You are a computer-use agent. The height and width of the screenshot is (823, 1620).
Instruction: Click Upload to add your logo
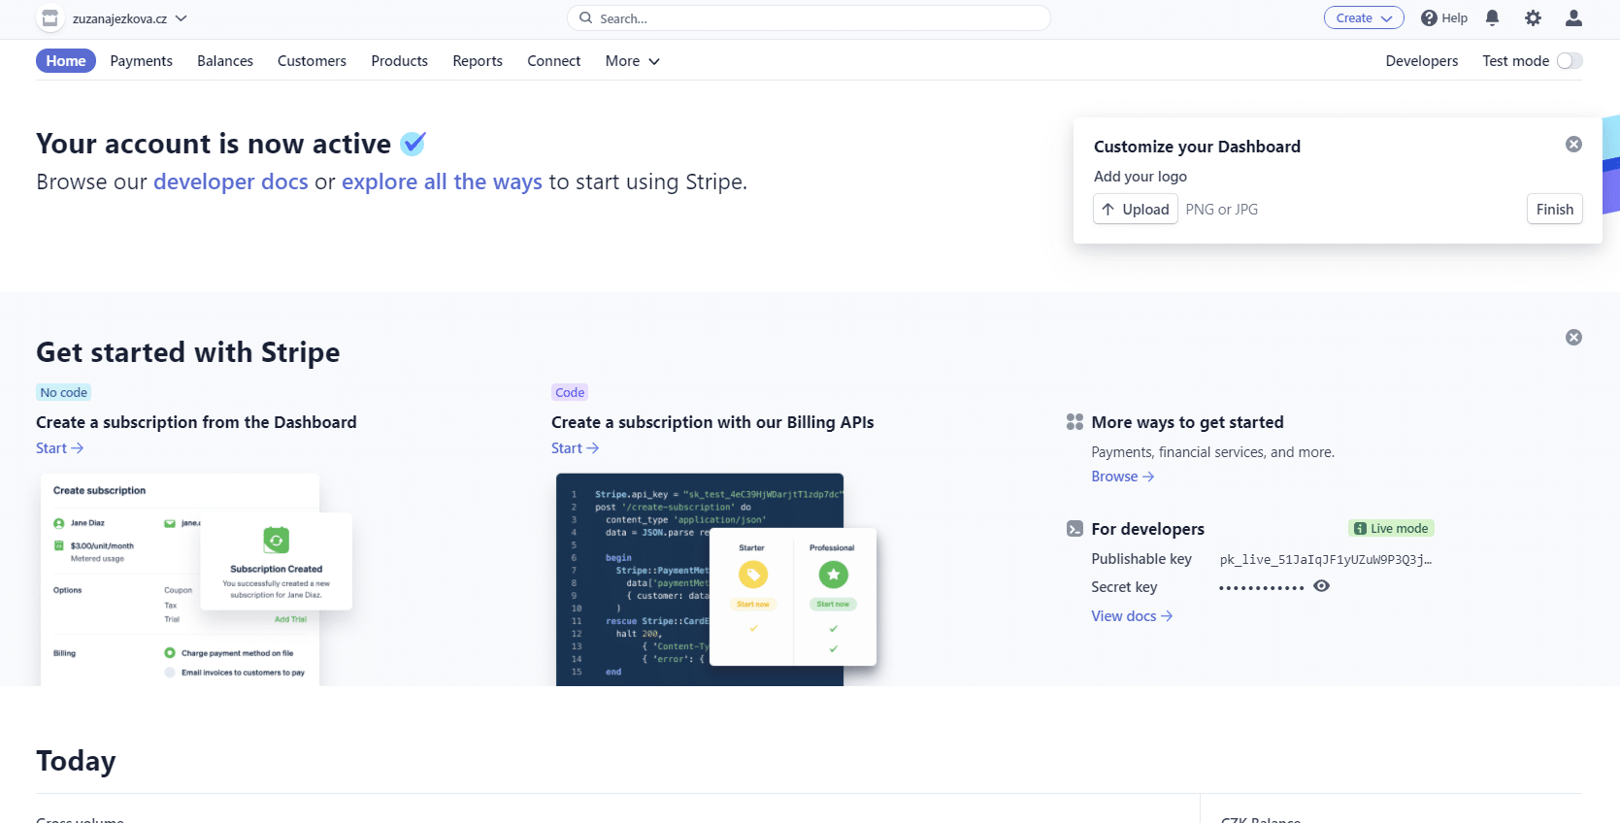tap(1135, 210)
